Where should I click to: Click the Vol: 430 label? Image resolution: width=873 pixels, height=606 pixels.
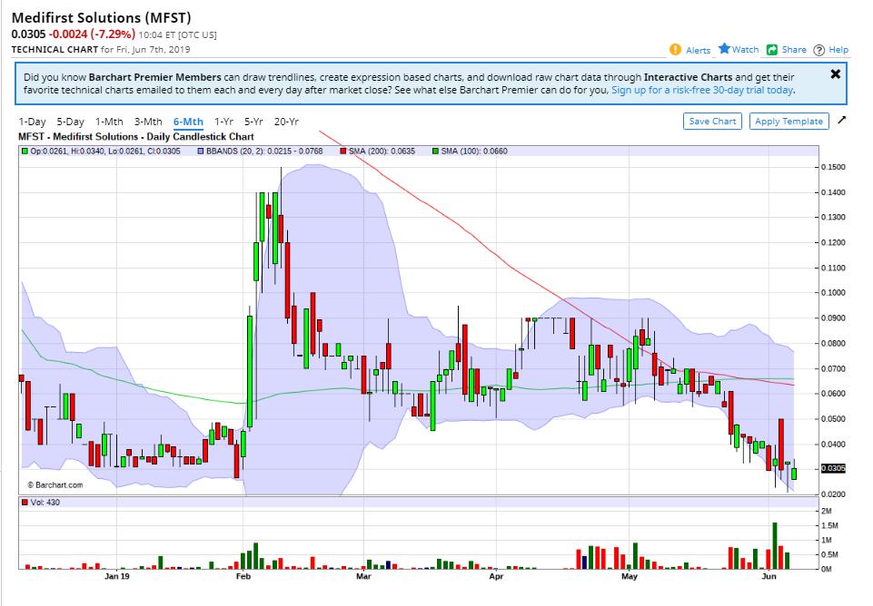point(45,503)
